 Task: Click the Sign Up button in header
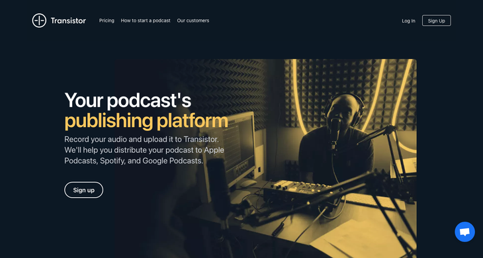pos(437,21)
